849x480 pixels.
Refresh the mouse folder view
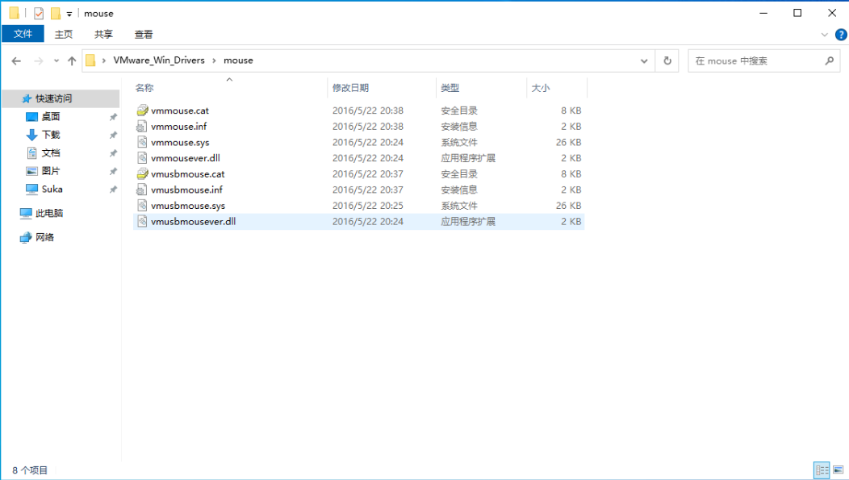click(667, 61)
